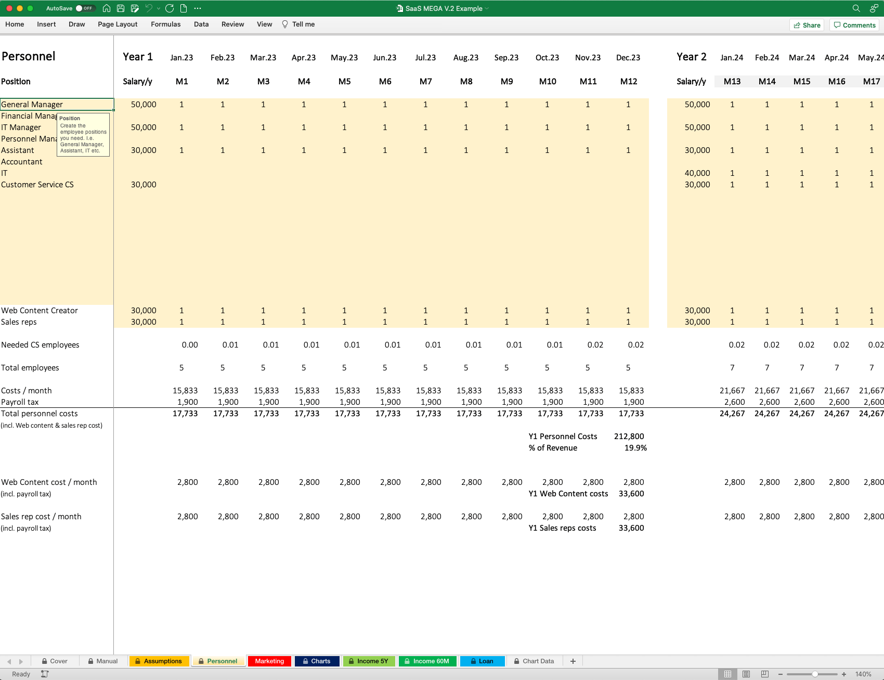Click the zoom in plus button
Screen dimensions: 884x680
click(x=844, y=674)
